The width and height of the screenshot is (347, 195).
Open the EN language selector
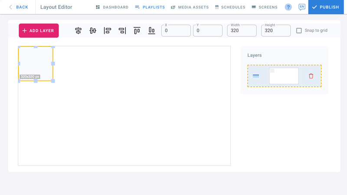[x=302, y=7]
